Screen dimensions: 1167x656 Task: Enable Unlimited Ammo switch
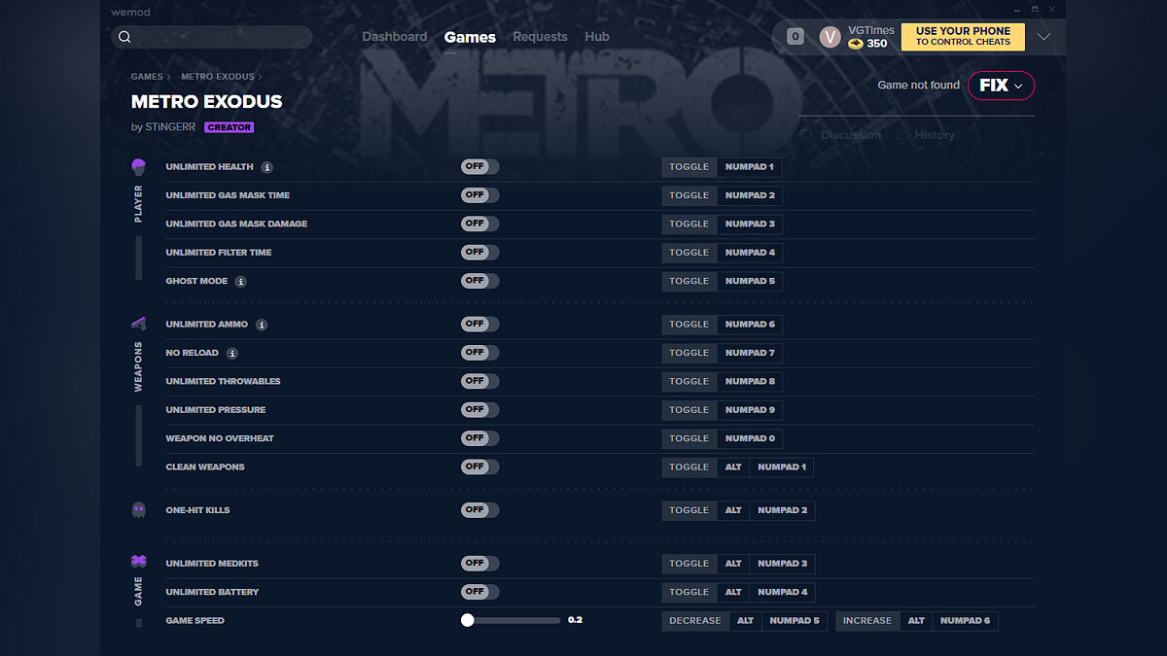pyautogui.click(x=480, y=325)
